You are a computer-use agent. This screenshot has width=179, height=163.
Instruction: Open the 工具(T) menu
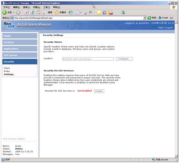[47, 7]
